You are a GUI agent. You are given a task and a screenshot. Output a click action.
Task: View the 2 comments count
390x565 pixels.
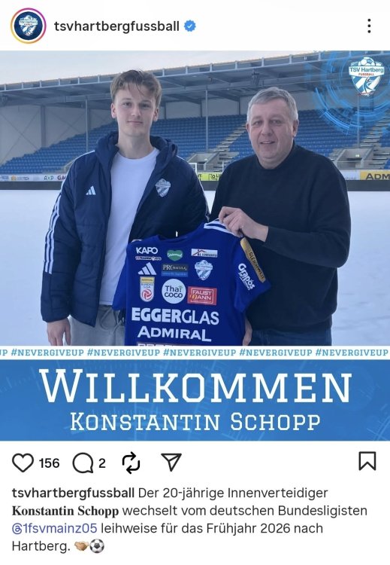click(102, 463)
